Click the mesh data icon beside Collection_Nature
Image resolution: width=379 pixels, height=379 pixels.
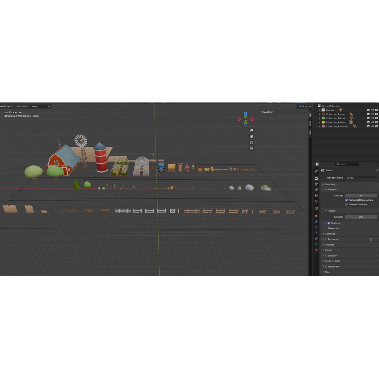[352, 118]
